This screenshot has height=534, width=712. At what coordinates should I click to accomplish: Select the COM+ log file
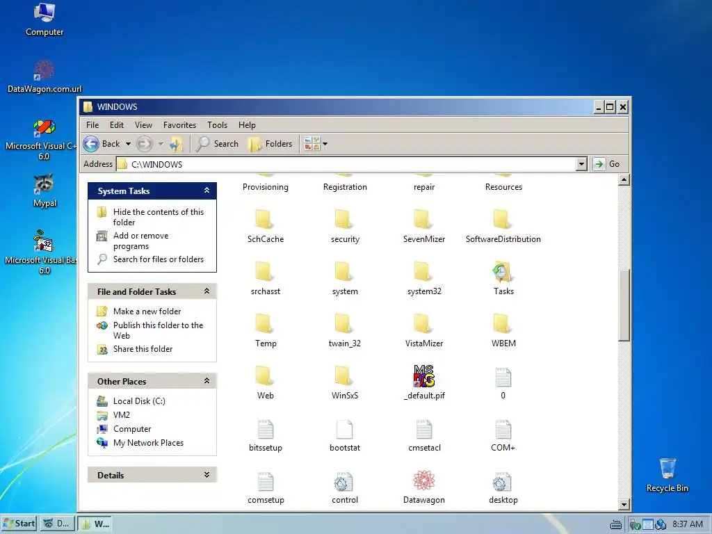[x=503, y=435]
